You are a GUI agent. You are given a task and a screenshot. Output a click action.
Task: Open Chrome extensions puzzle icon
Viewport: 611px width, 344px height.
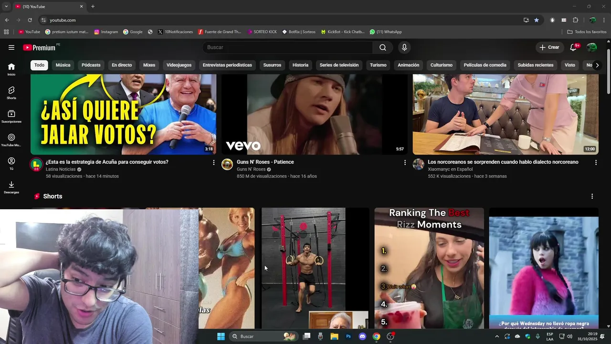[575, 20]
